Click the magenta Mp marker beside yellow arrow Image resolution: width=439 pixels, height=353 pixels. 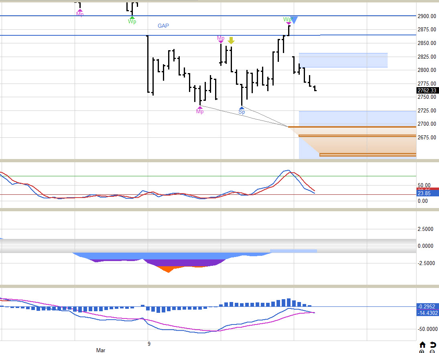221,39
